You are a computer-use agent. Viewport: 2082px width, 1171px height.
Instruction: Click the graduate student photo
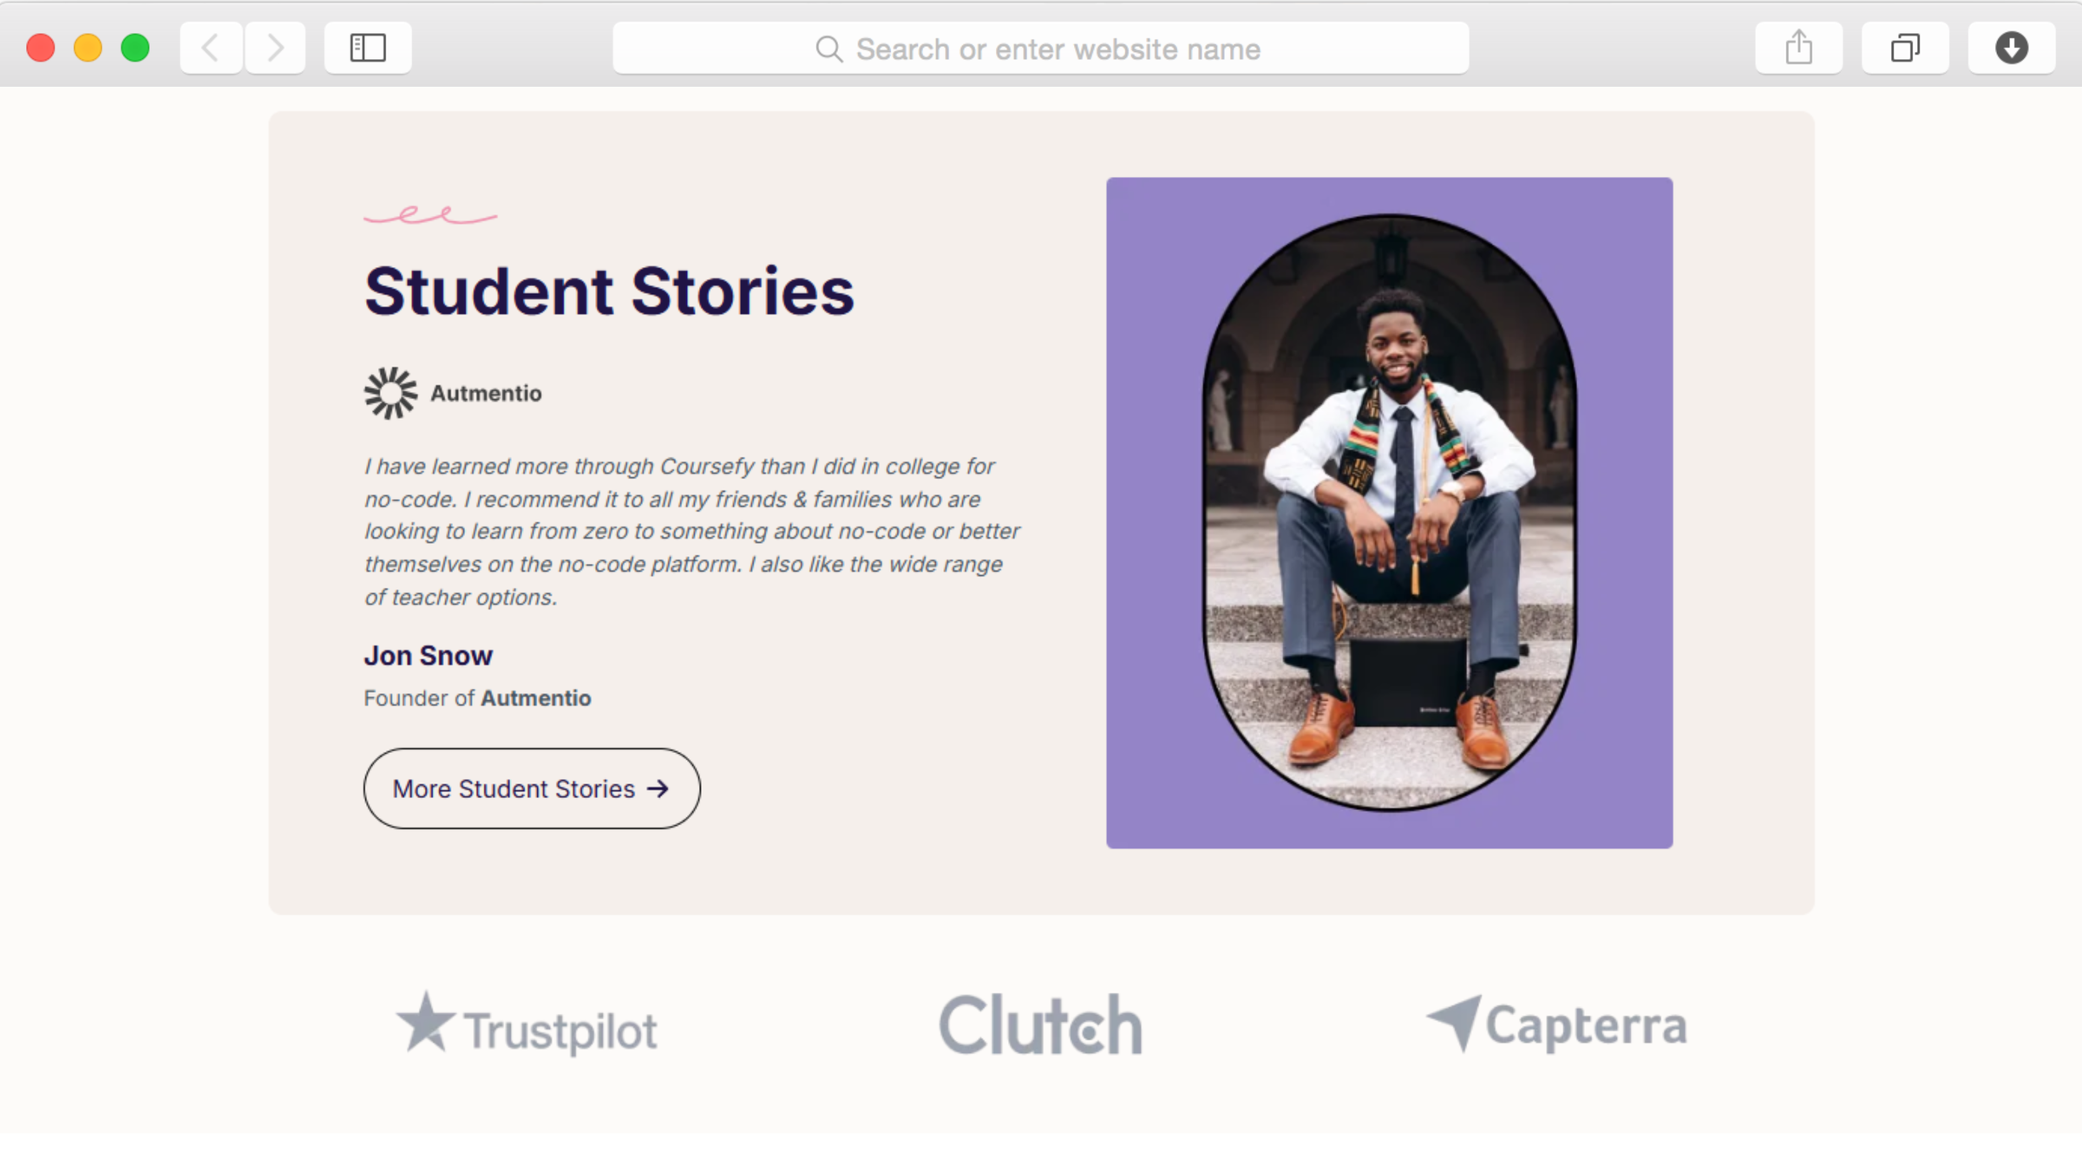click(x=1389, y=512)
